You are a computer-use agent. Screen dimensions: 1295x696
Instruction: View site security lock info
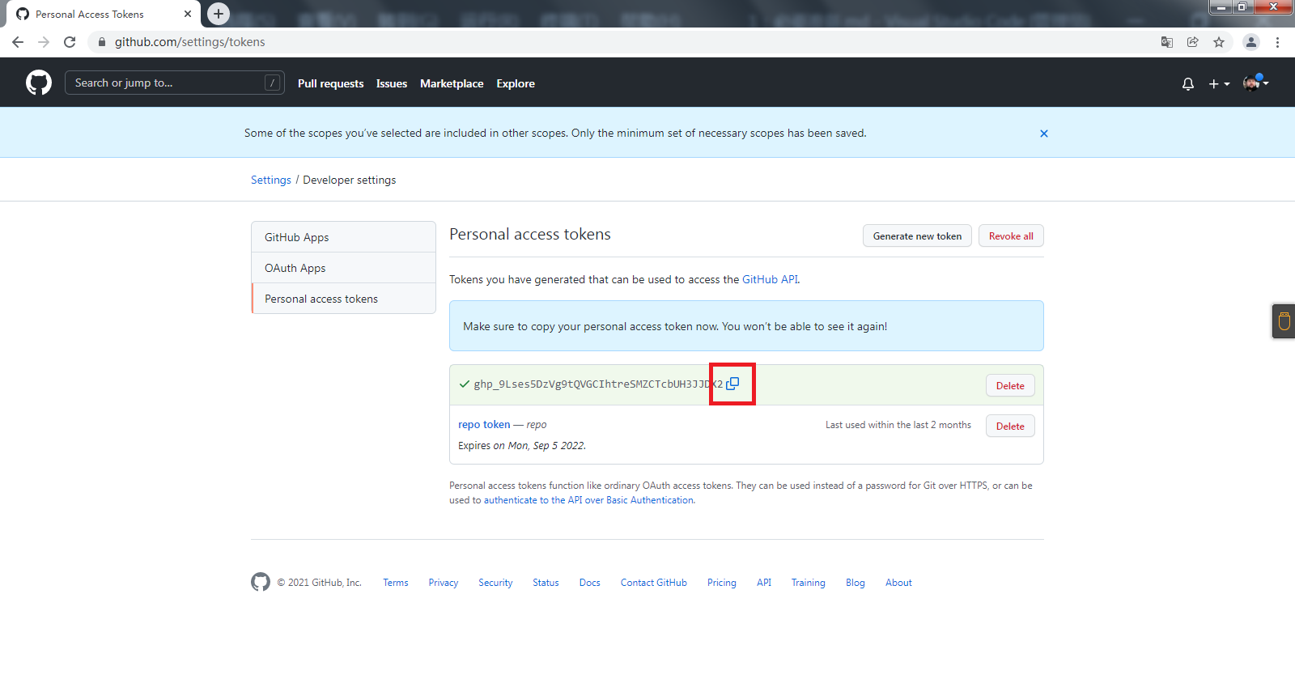point(101,42)
